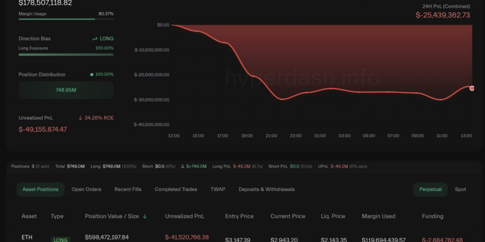Open Deposits & Withdrawals tab
The height and width of the screenshot is (242, 485).
pos(266,190)
